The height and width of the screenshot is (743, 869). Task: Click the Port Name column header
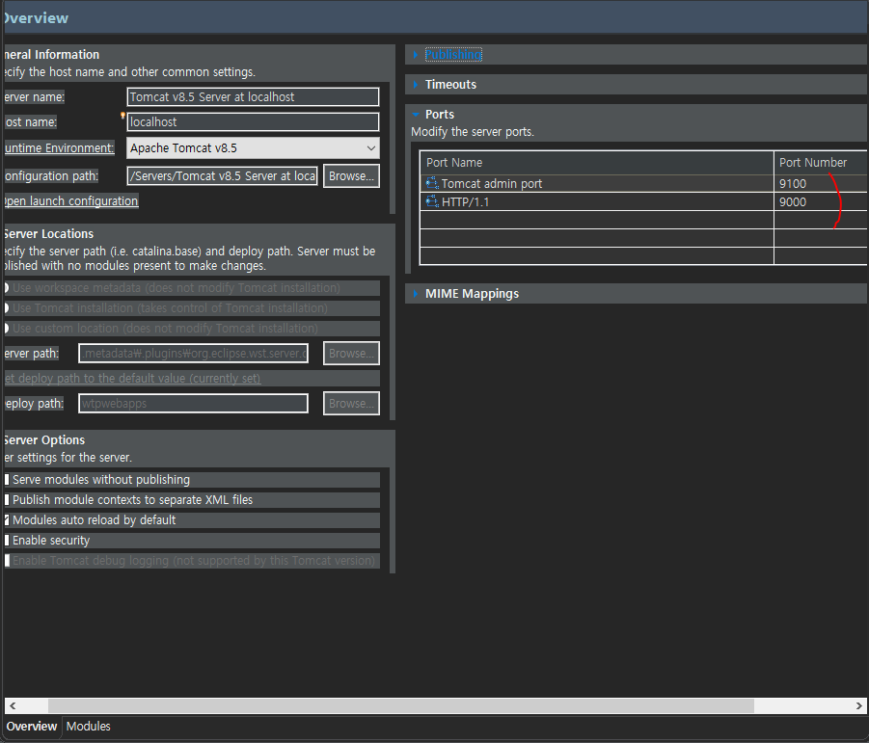coord(596,162)
